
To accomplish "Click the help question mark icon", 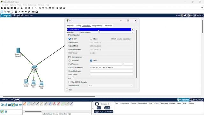I will [202, 8].
